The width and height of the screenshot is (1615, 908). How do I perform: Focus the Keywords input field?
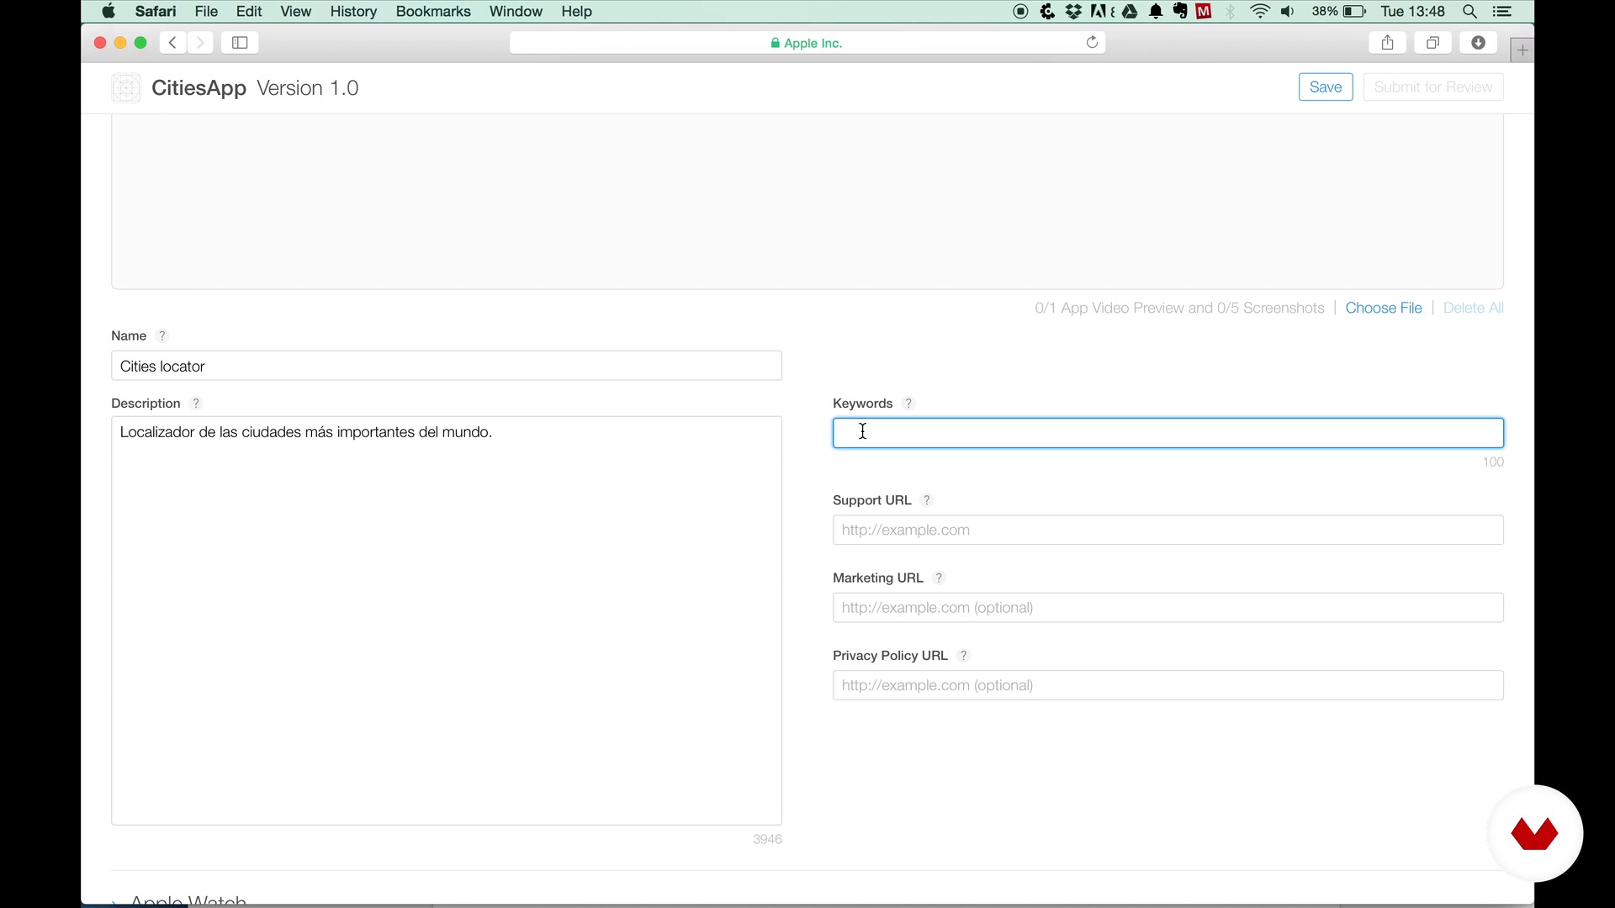pyautogui.click(x=1168, y=433)
